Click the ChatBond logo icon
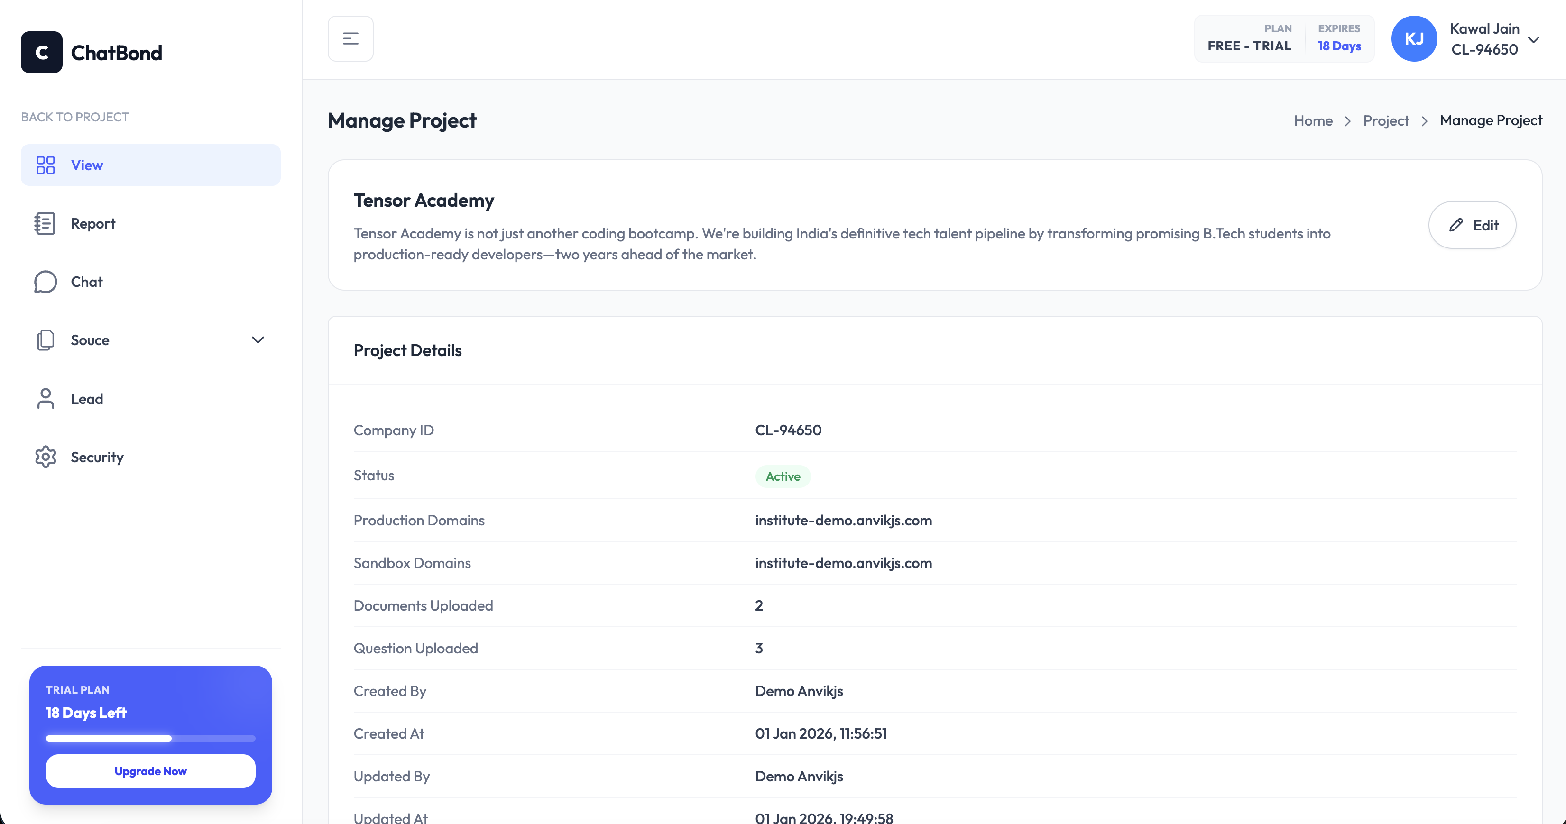This screenshot has height=824, width=1566. tap(41, 52)
